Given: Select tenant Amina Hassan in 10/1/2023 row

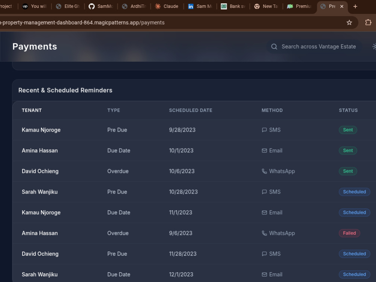Looking at the screenshot, I should click(40, 151).
